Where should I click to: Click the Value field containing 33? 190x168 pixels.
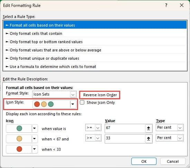[125, 138]
